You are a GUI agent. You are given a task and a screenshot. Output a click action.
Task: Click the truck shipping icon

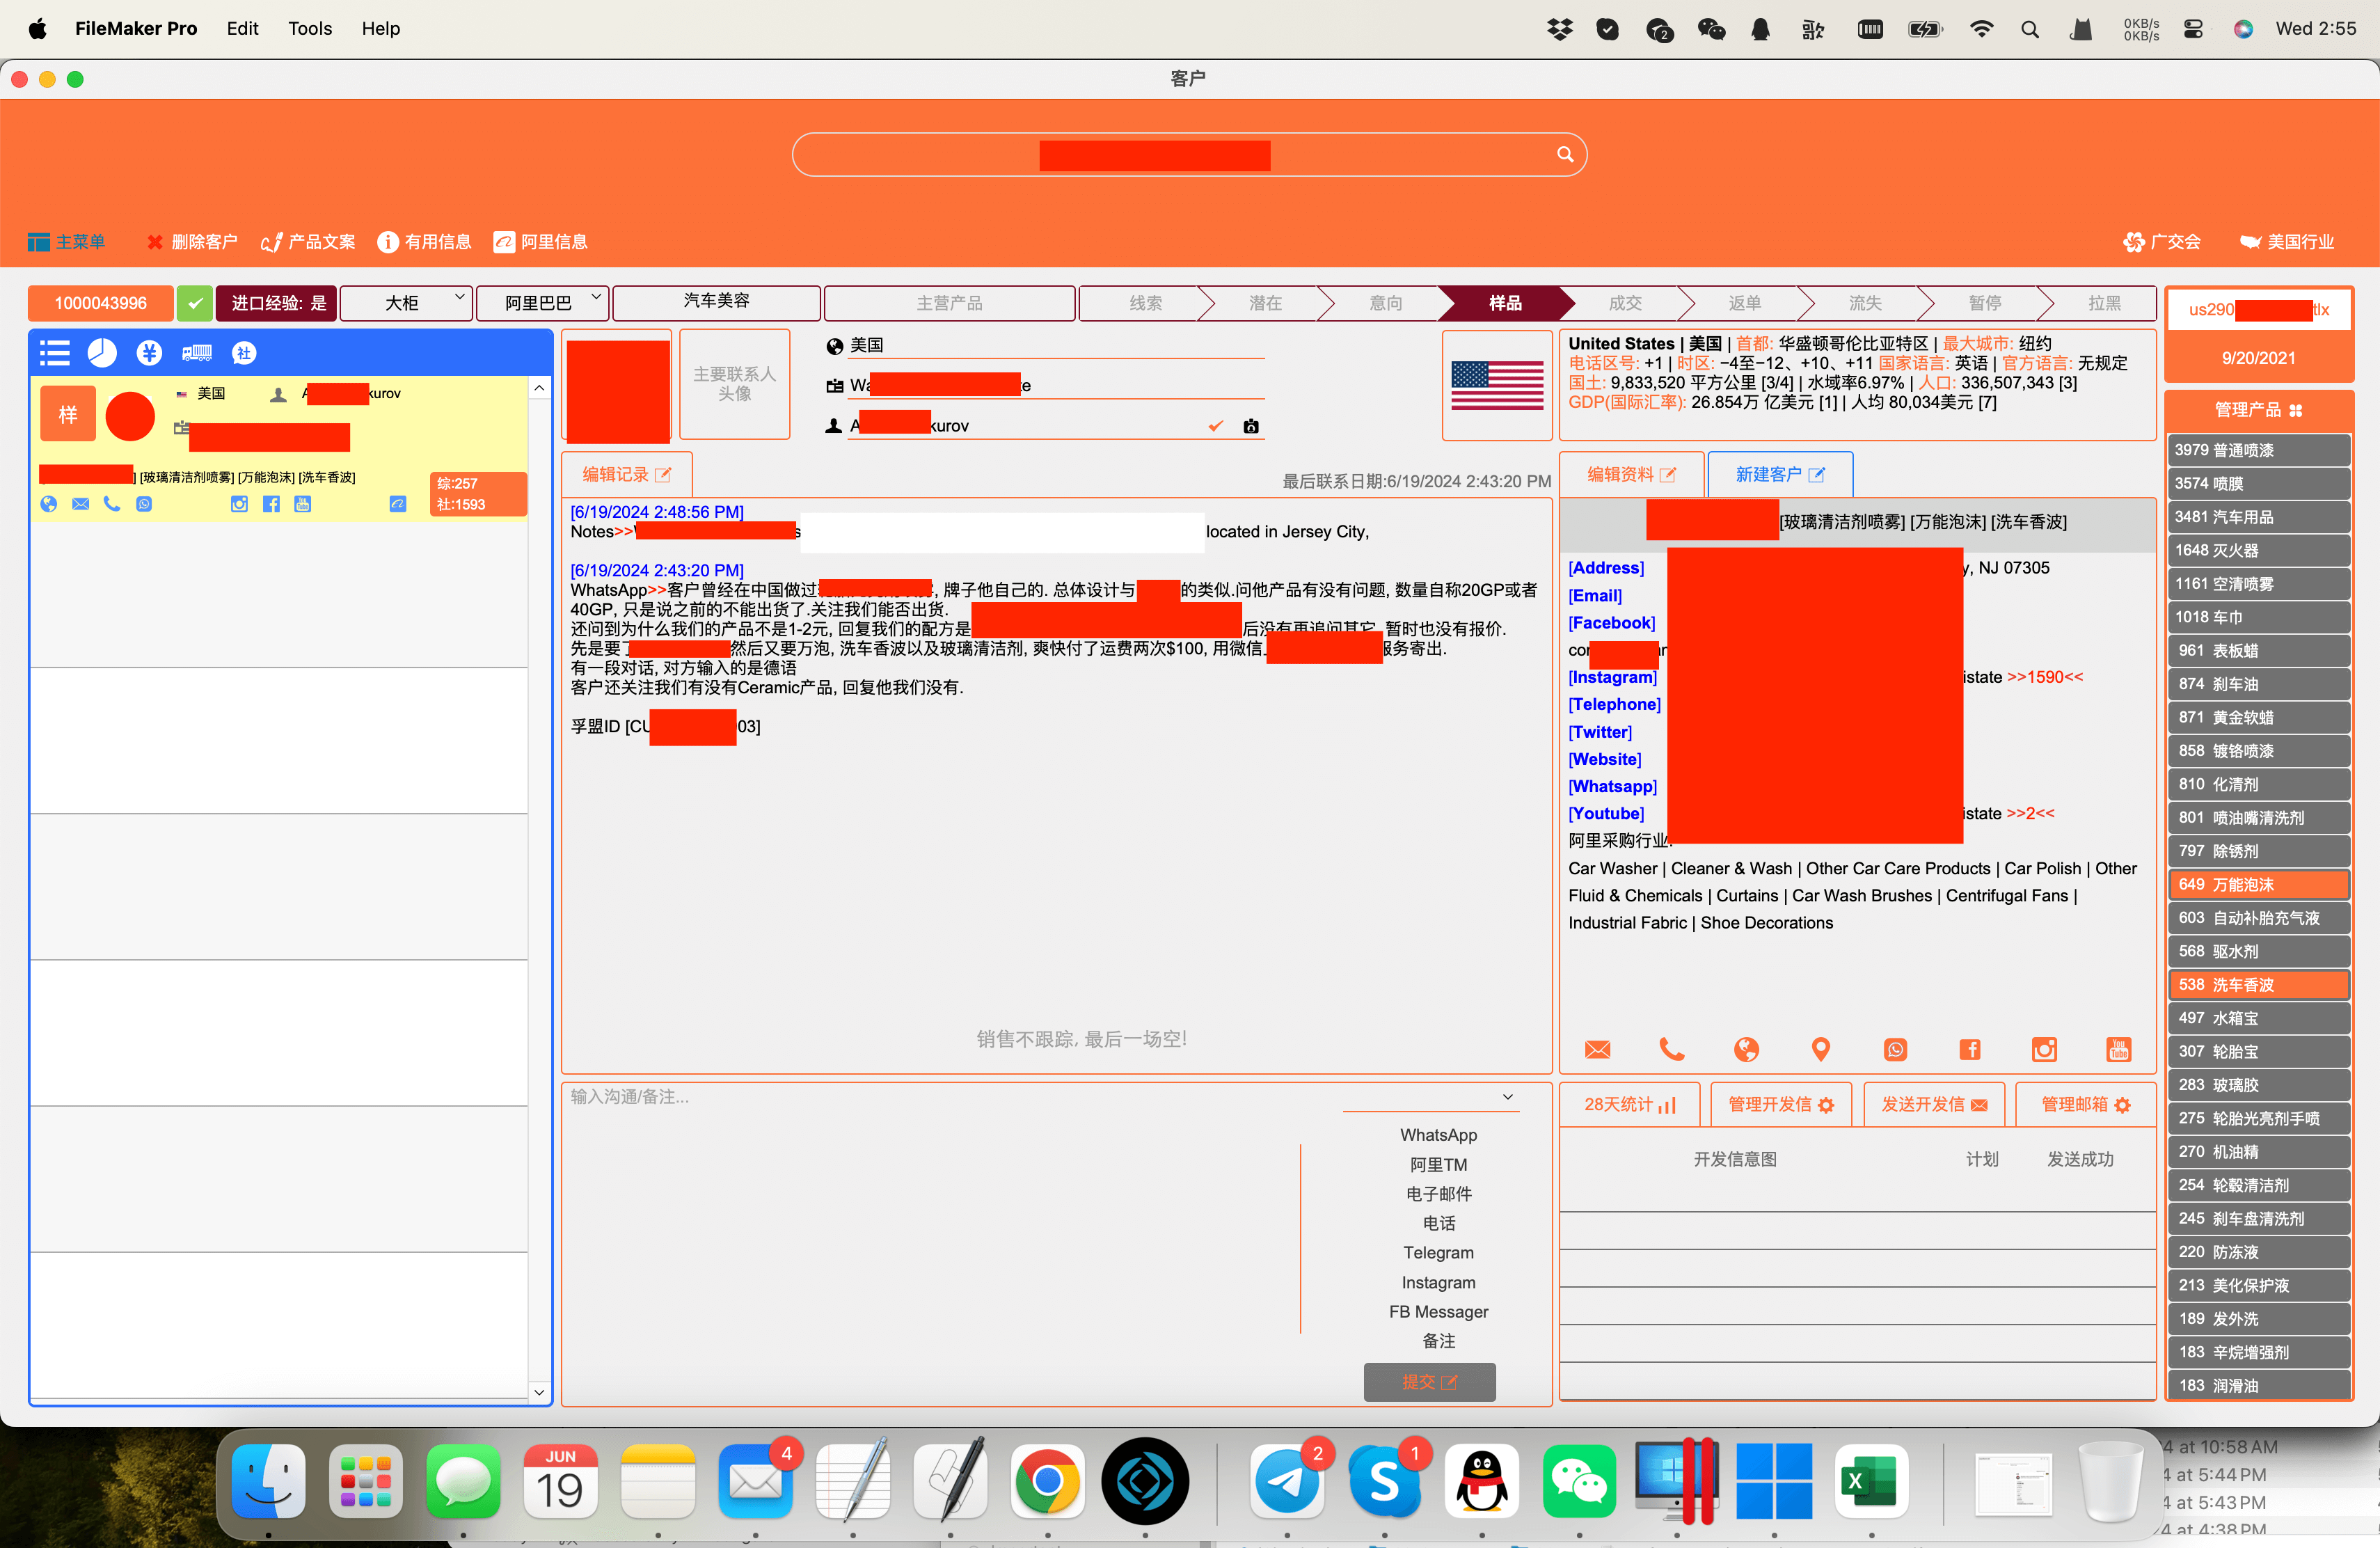(x=197, y=353)
